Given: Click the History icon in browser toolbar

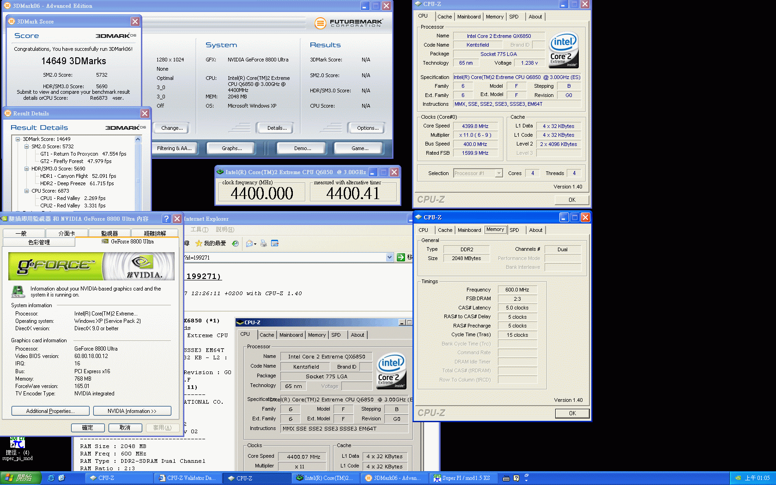Looking at the screenshot, I should (236, 243).
